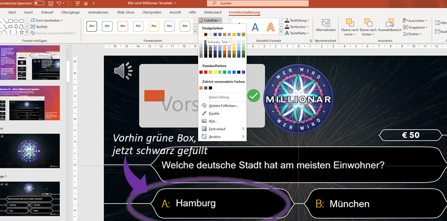The image size is (447, 221).
Task: Click the Fülleffekt dropdown button
Action: coord(210,20)
